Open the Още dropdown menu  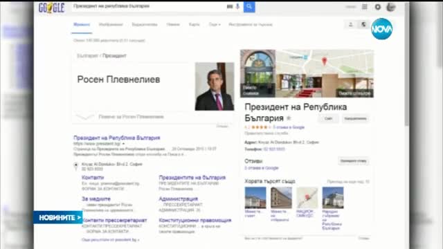tap(215, 25)
